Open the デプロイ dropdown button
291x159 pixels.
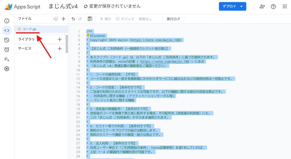(232, 6)
